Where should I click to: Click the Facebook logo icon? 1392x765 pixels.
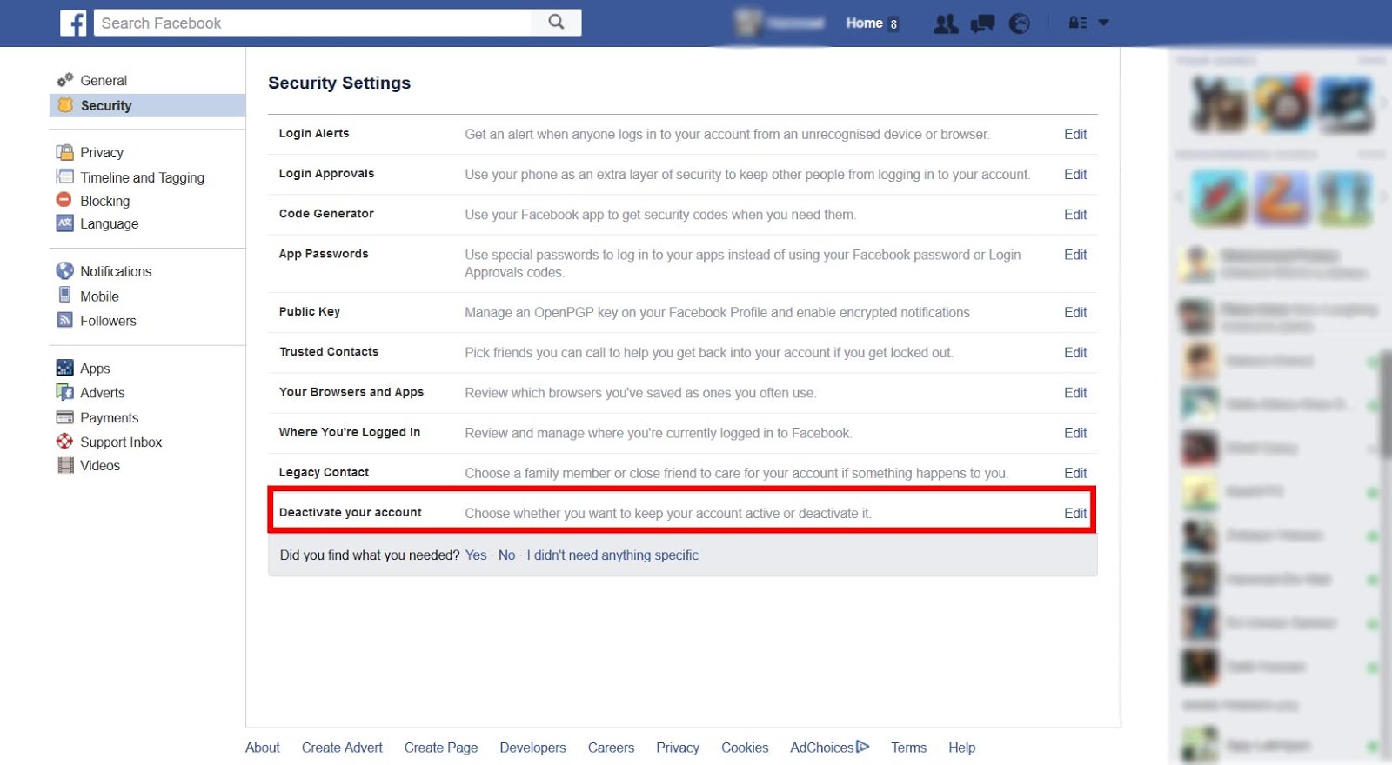point(73,23)
